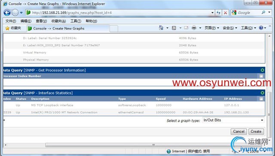The image size is (275, 156).
Task: Open the 工具(T) menu
Action: tap(76, 21)
